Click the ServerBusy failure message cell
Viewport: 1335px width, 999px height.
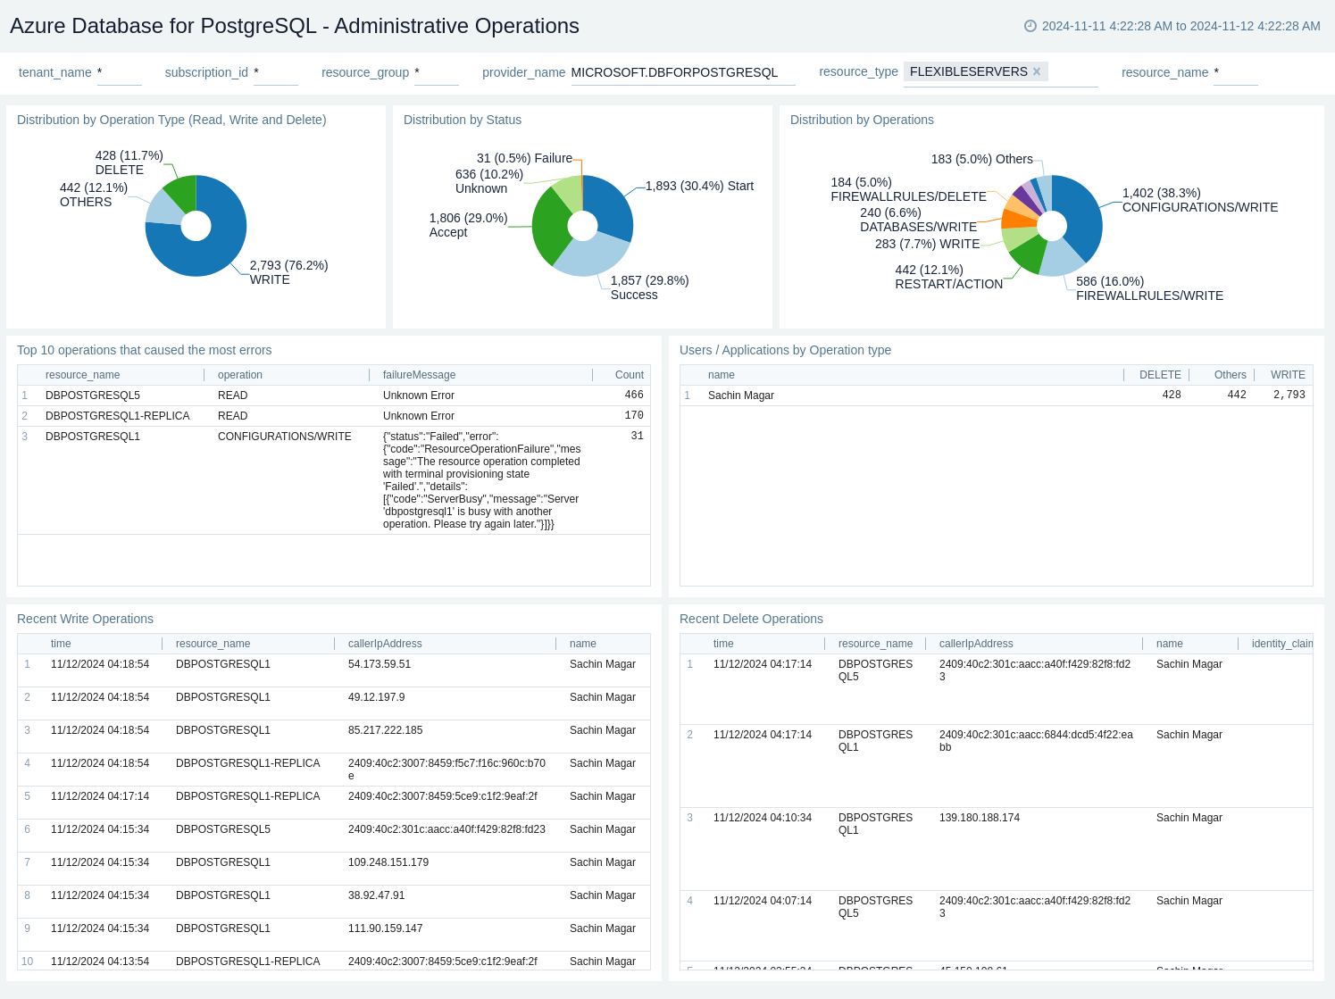pyautogui.click(x=482, y=480)
